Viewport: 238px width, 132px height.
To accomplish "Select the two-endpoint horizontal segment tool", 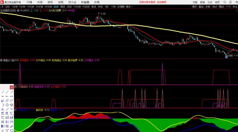I will 11,96.
